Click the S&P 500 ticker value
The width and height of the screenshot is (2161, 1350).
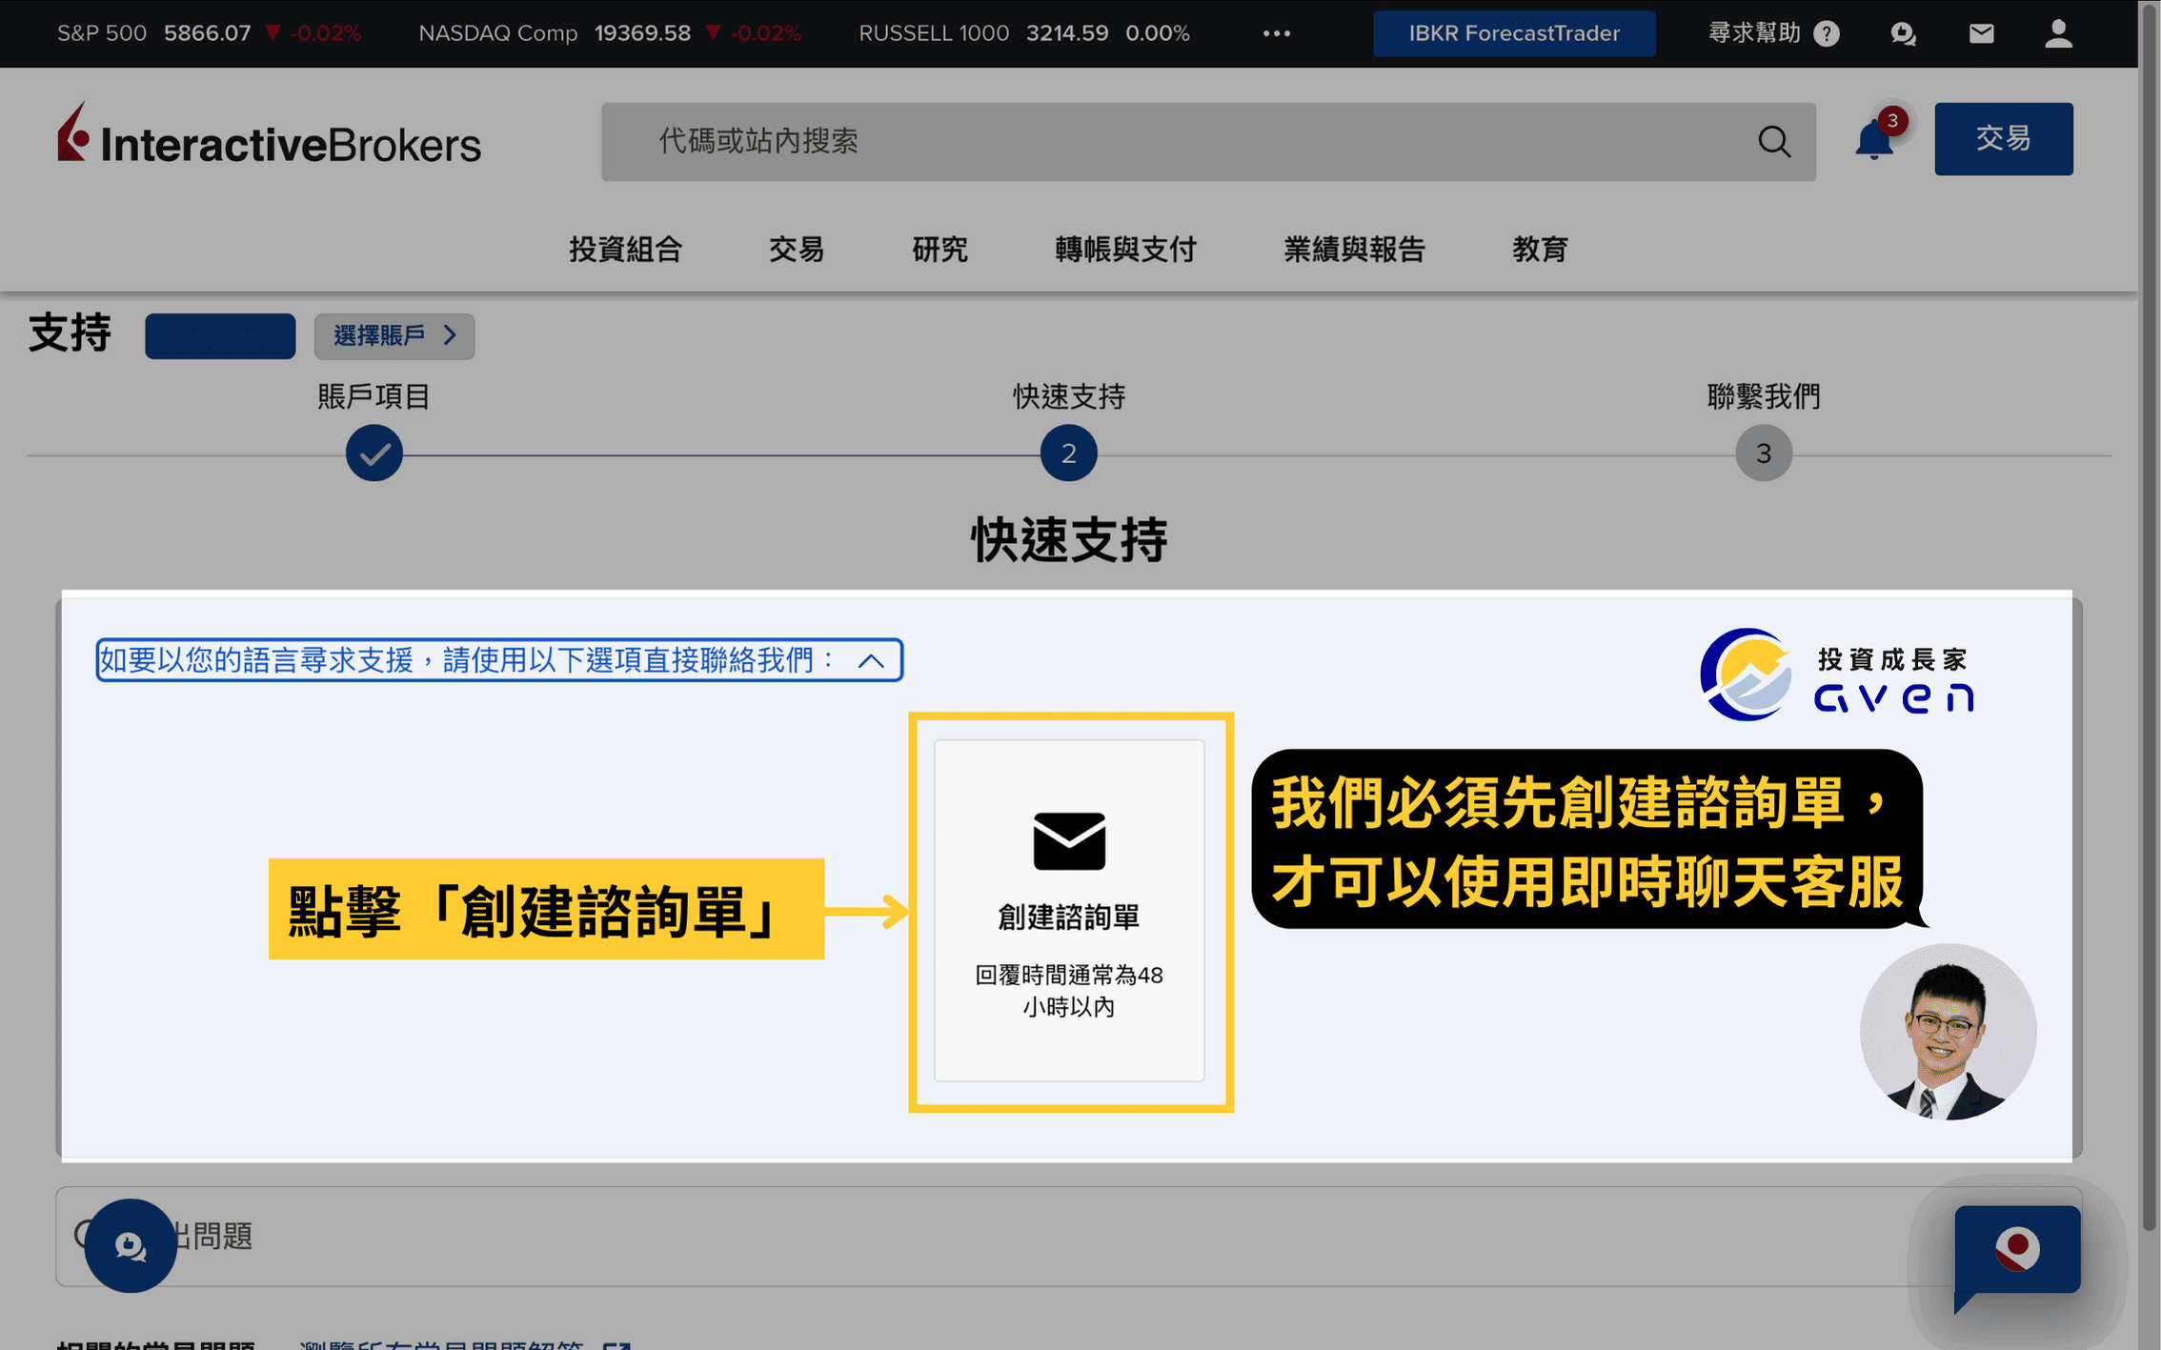[207, 33]
